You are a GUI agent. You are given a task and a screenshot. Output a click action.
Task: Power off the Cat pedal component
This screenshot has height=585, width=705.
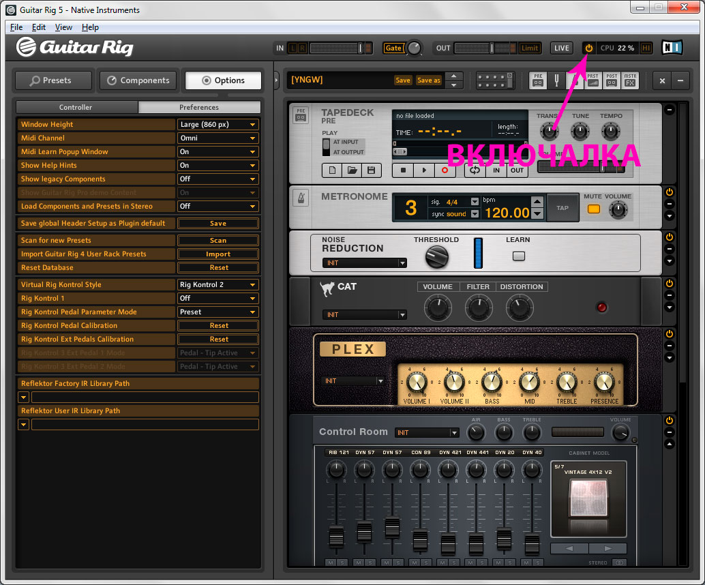tap(670, 283)
